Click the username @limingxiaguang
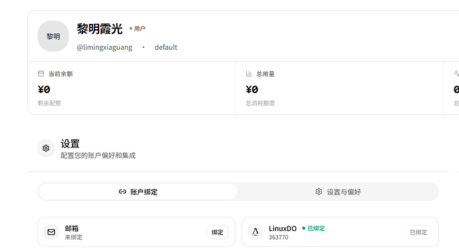This screenshot has height=251, width=459. tap(104, 47)
